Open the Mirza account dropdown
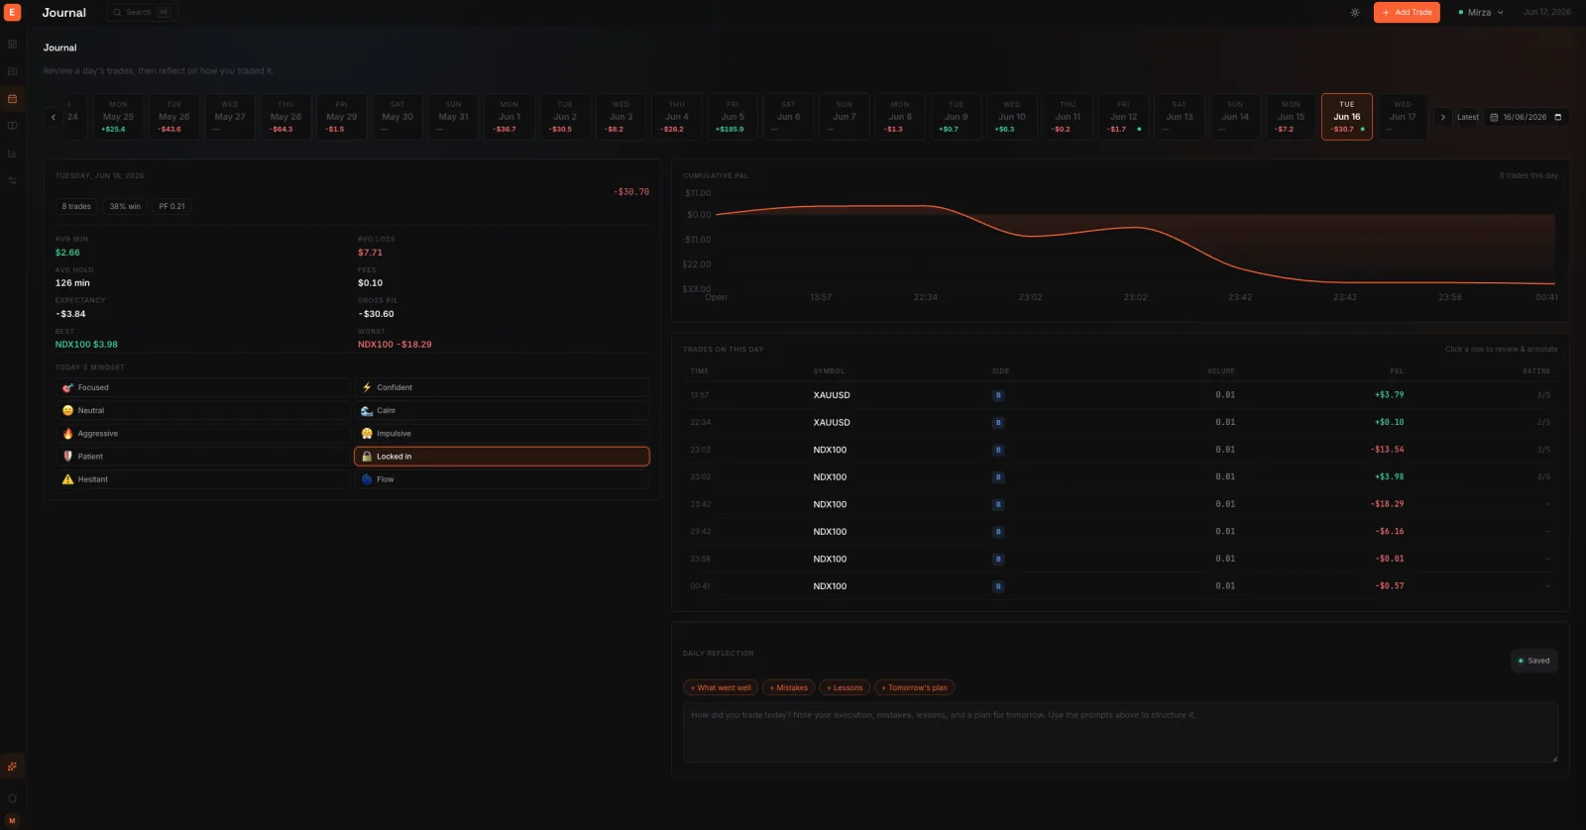This screenshot has width=1586, height=830. pyautogui.click(x=1481, y=13)
